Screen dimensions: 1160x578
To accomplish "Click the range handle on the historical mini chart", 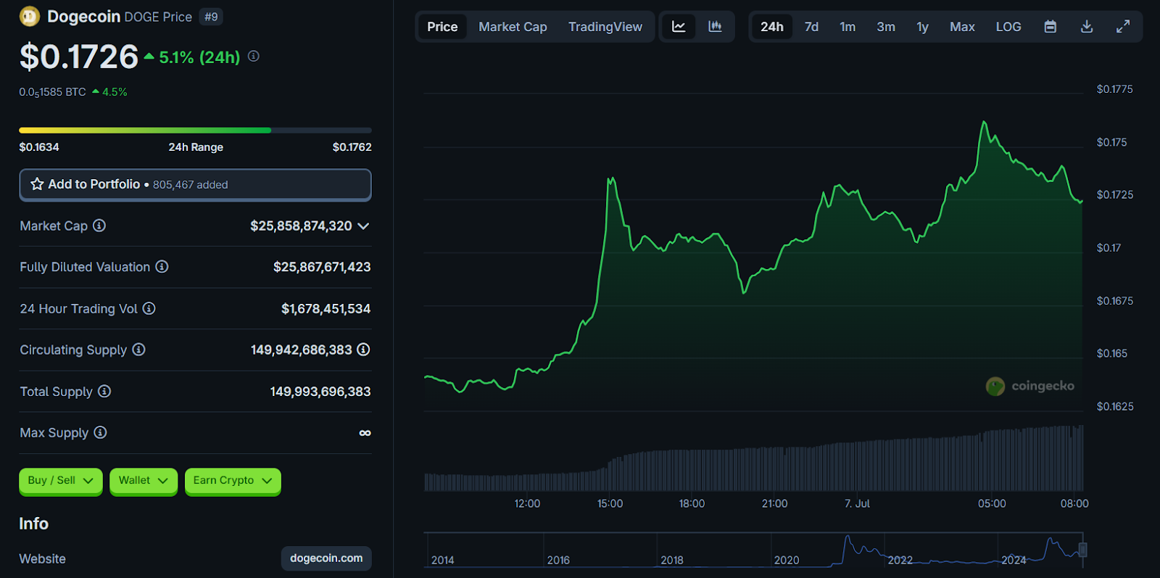I will pos(1082,549).
